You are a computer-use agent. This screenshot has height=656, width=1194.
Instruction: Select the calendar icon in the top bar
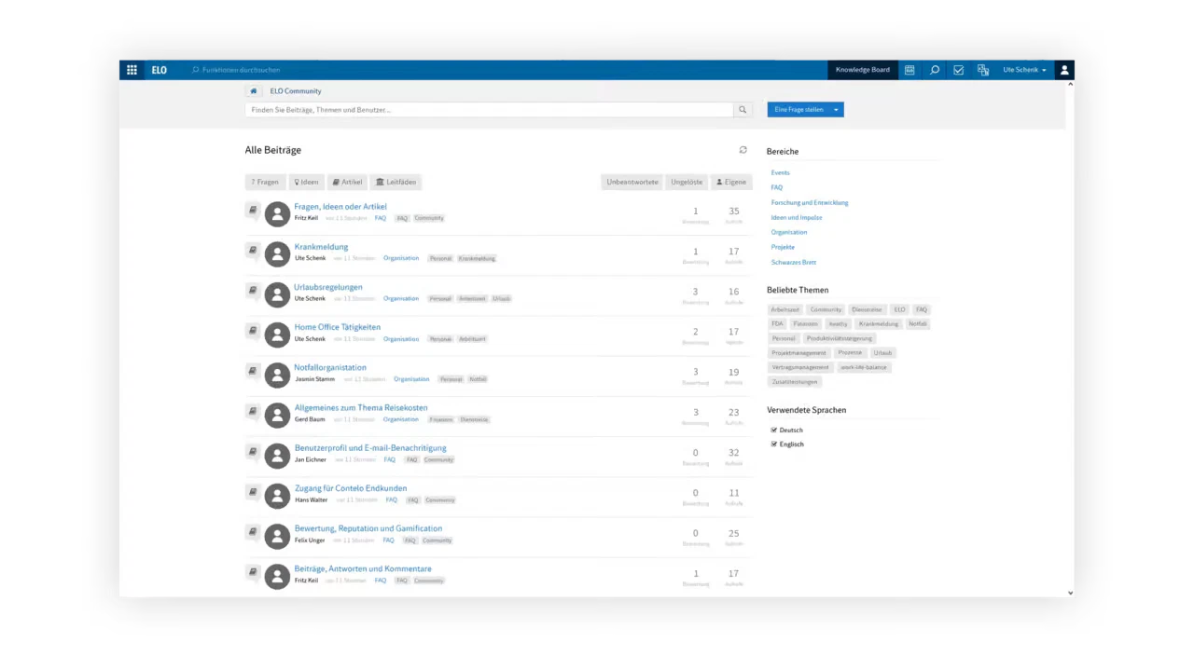tap(909, 70)
